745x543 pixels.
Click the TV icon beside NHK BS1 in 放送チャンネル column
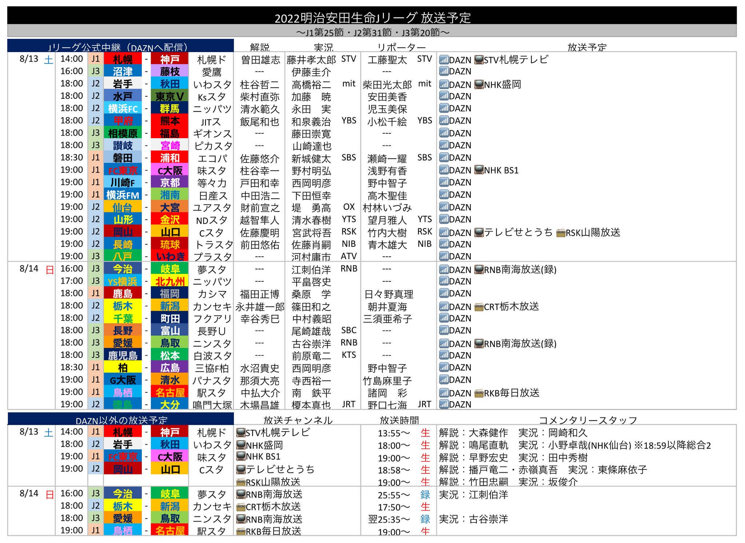[240, 456]
